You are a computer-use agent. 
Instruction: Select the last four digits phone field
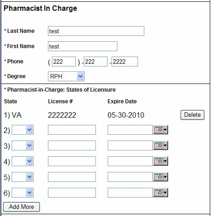tap(125, 62)
